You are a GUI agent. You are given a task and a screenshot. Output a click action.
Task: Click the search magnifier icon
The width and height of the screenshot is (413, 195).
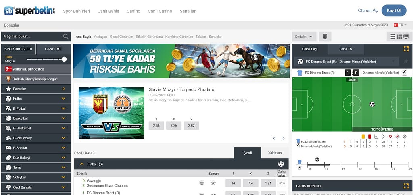coord(66,37)
